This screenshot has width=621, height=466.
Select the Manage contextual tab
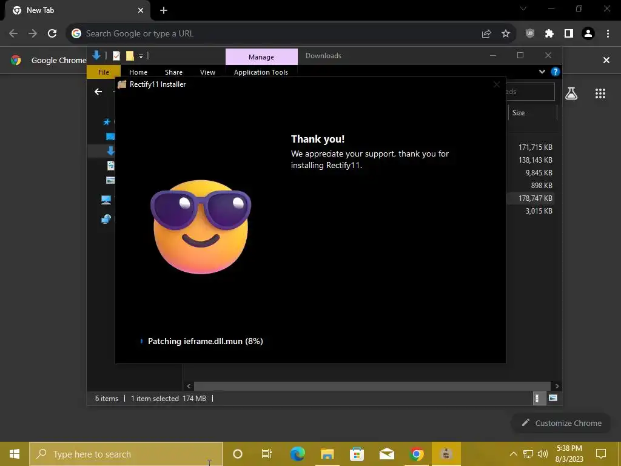tap(261, 56)
